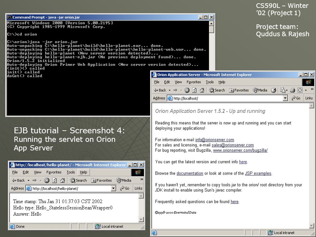Expand toolbar overflow chevron in hello-planet window
The height and width of the screenshot is (237, 316).
pos(142,179)
